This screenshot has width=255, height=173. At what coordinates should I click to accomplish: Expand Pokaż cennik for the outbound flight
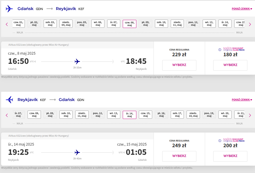coord(242,9)
